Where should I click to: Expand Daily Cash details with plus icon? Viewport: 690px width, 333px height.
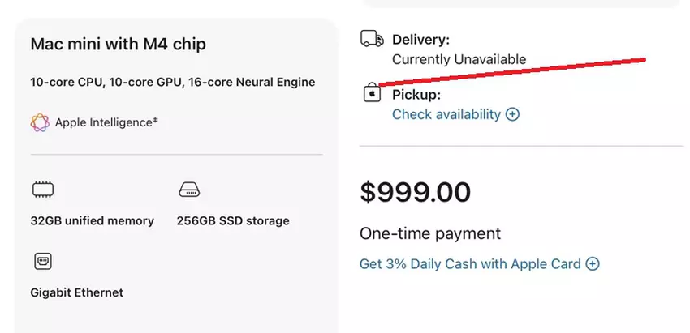click(593, 263)
